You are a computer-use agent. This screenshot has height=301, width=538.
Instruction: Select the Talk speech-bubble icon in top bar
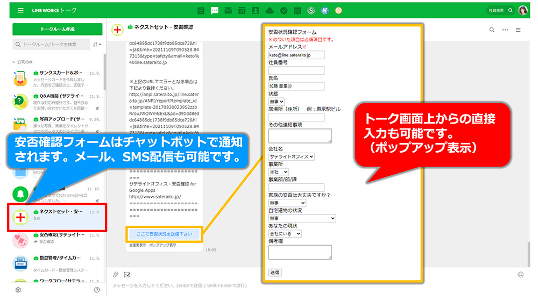(215, 11)
